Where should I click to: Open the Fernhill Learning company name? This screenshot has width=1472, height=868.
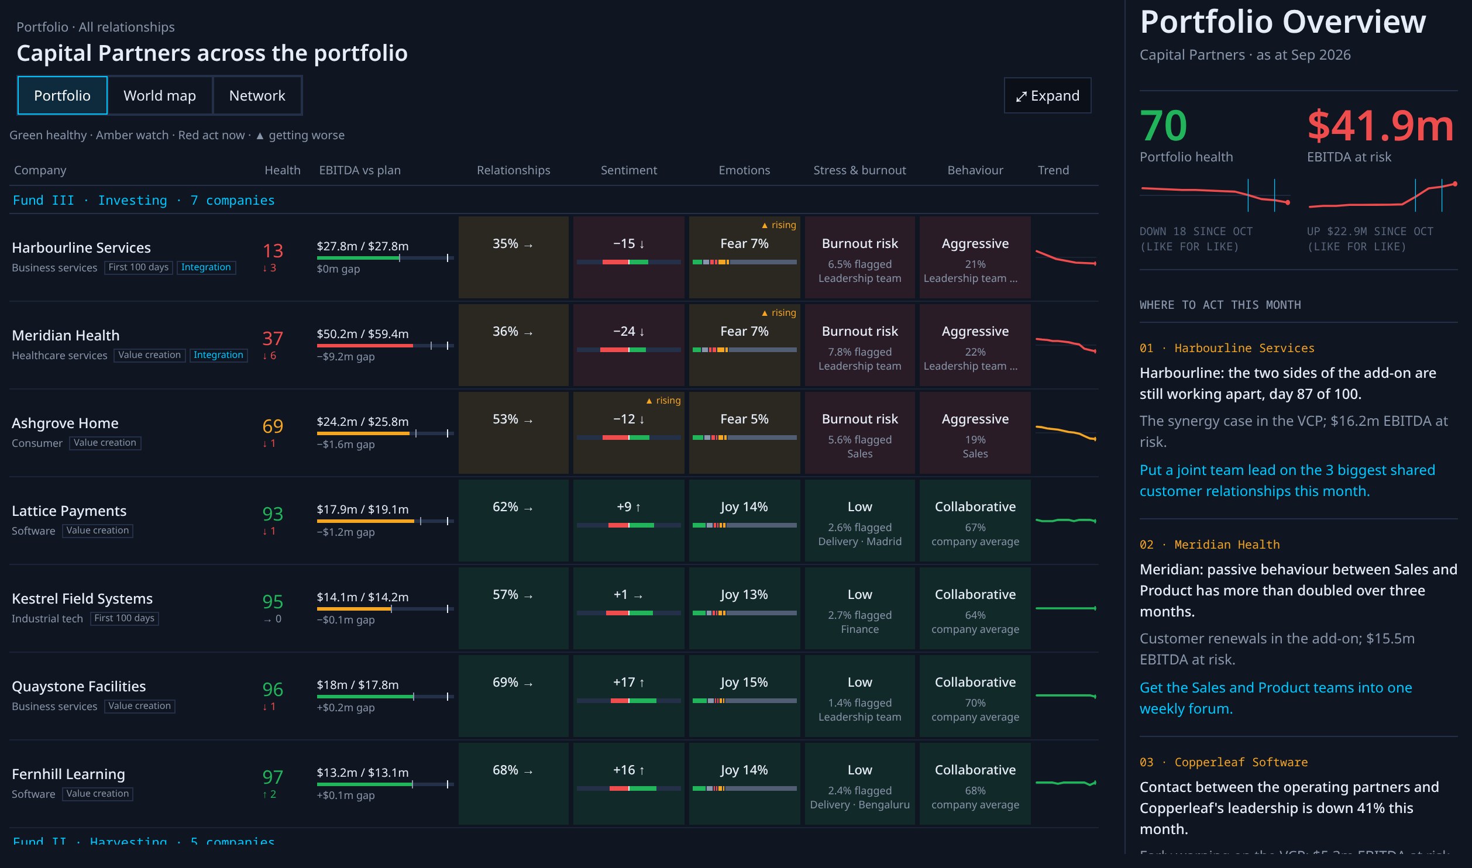point(68,774)
